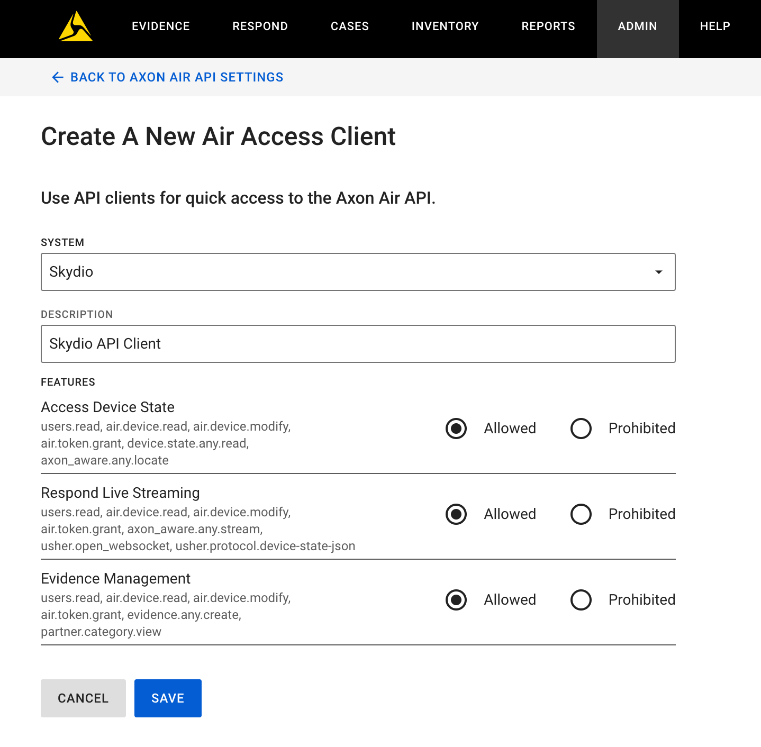Click into the Description text field

click(358, 344)
